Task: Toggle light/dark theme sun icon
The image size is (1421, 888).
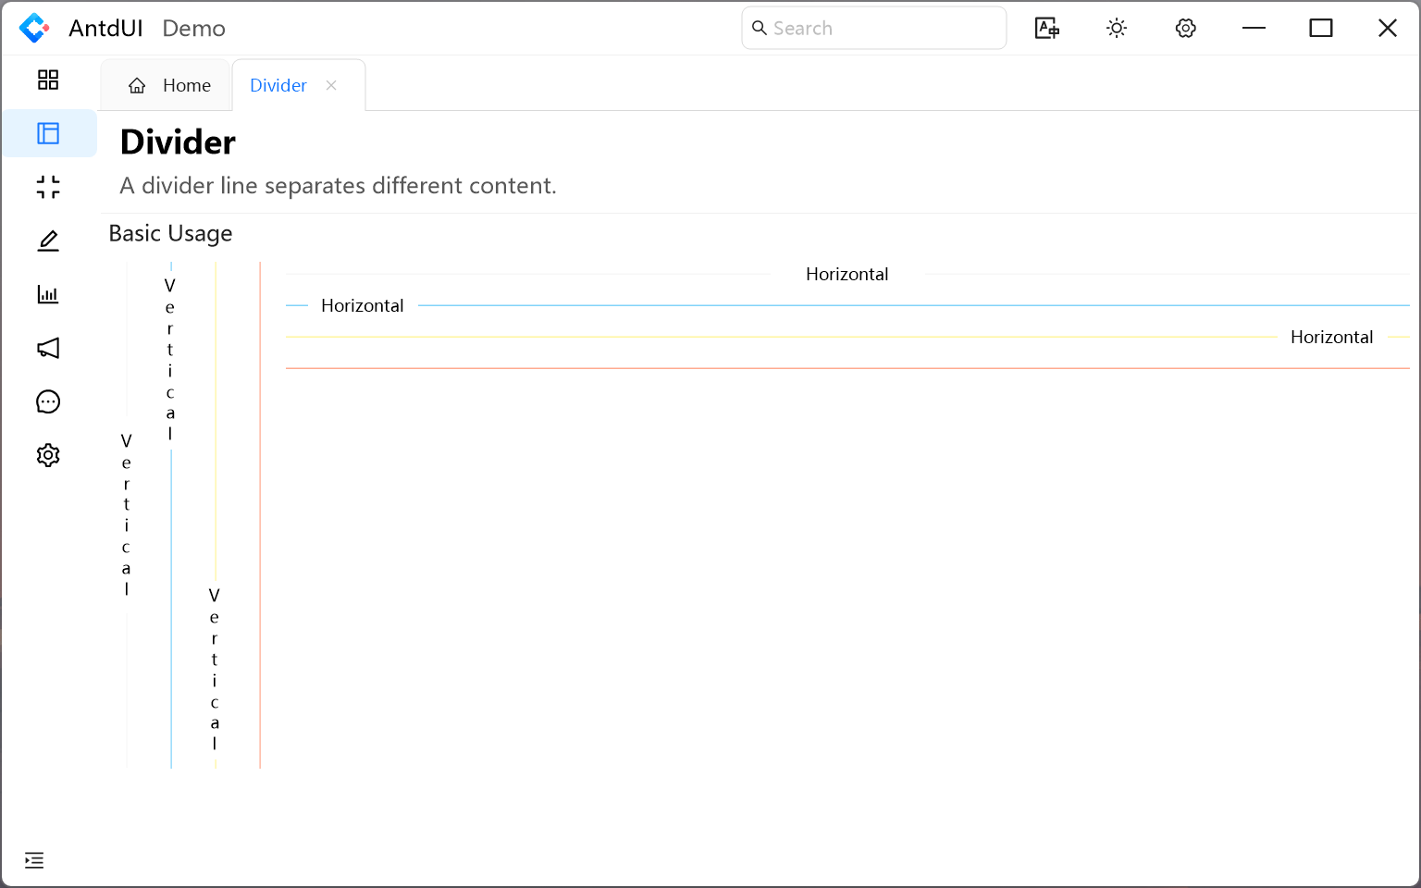Action: pyautogui.click(x=1117, y=29)
